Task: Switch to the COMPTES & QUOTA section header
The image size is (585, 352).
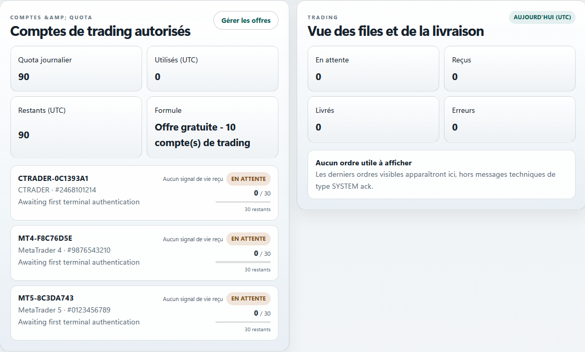Action: coord(51,17)
